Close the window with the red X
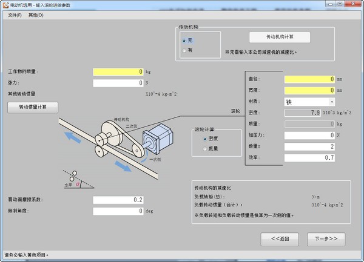 352,4
